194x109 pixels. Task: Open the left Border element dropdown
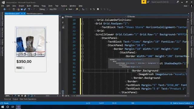tap(95, 17)
